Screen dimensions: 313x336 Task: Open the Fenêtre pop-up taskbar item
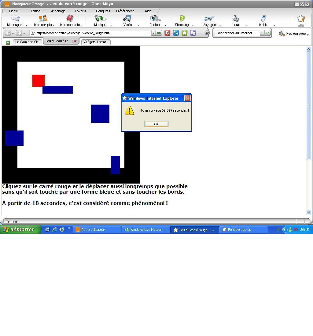point(243,230)
